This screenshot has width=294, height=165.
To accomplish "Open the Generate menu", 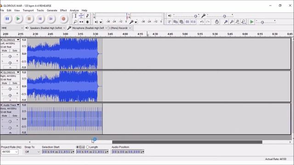I will pos(52,10).
